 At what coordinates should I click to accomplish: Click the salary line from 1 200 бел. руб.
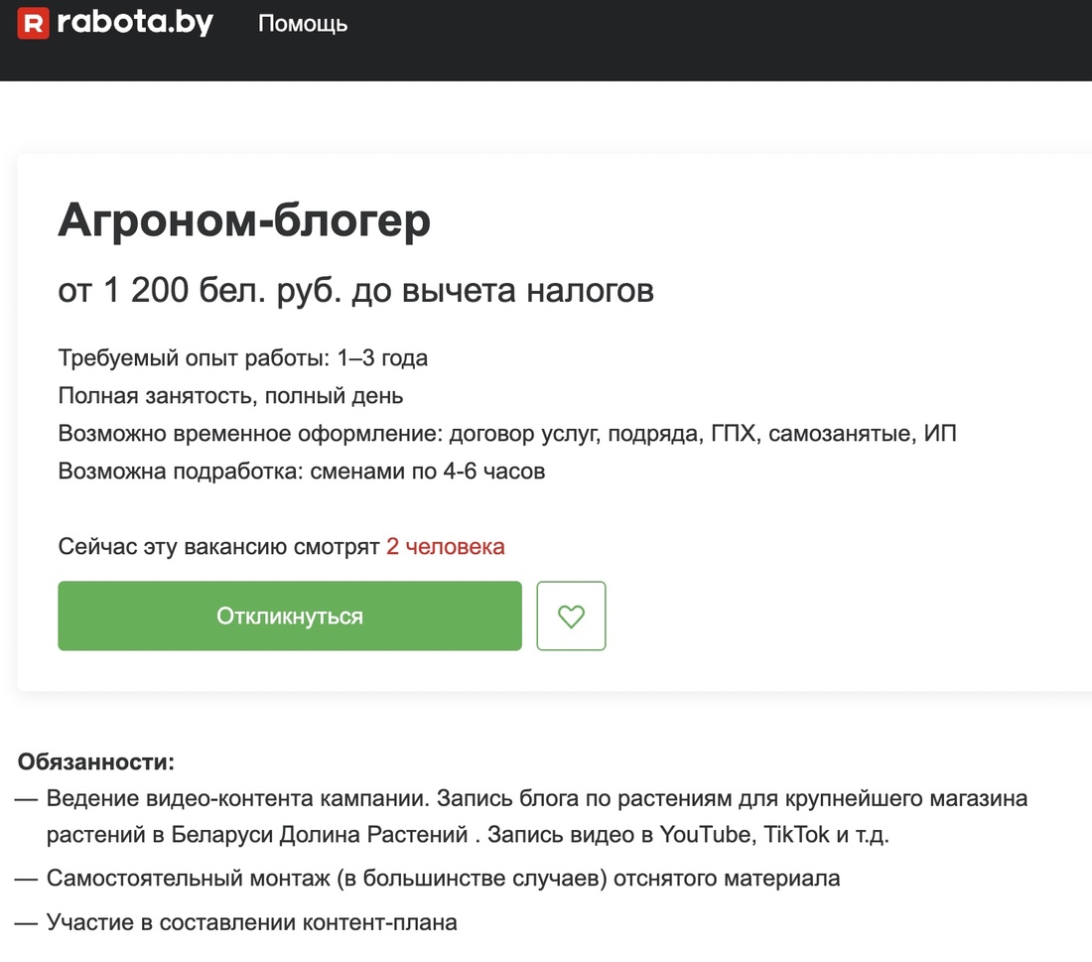tap(355, 291)
